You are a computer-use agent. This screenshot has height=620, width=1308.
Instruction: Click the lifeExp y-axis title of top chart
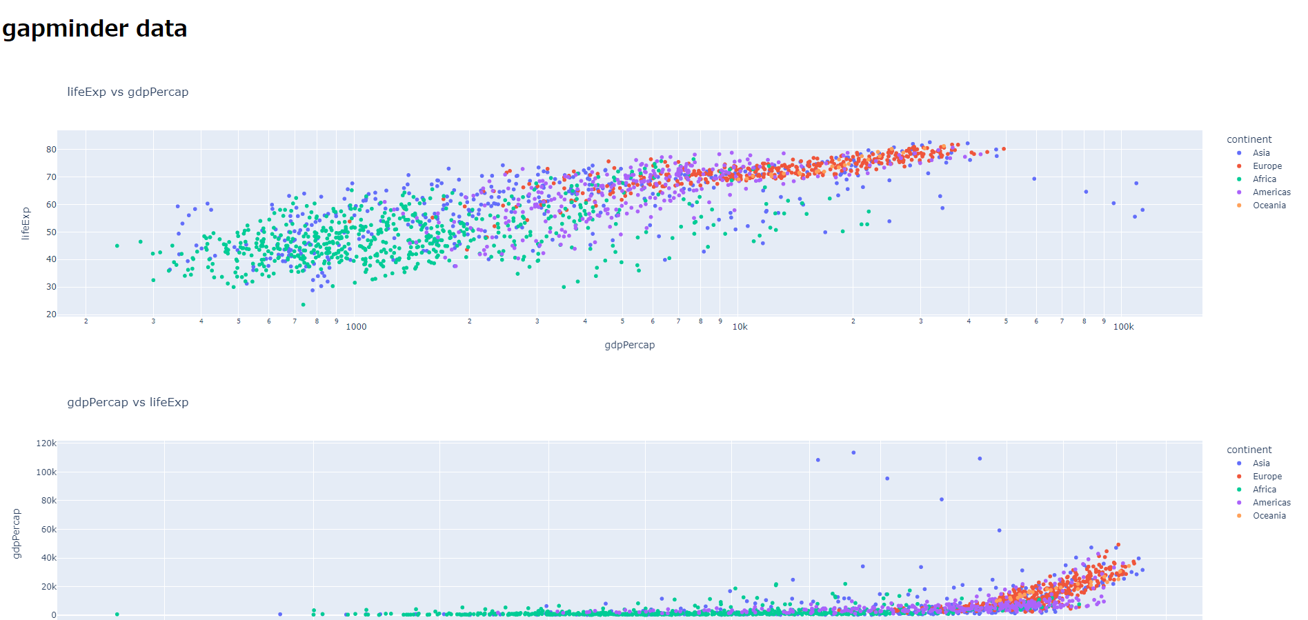coord(26,223)
